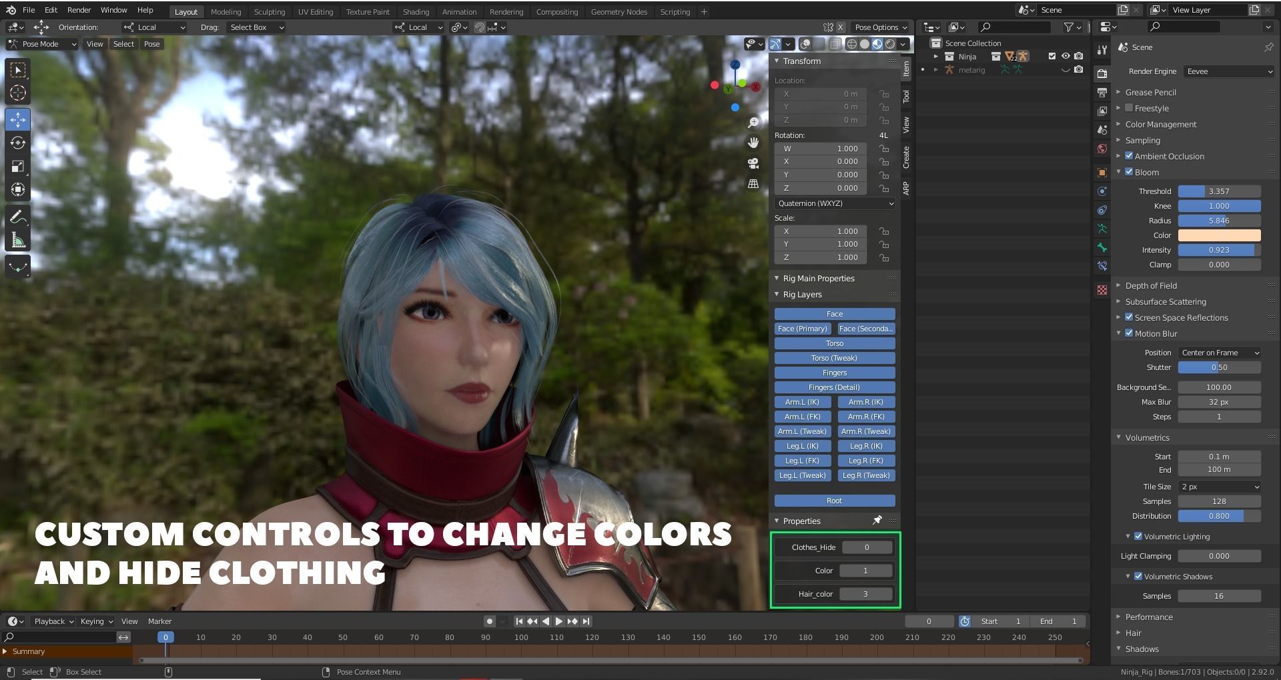1281x680 pixels.
Task: Enable the Freestyle checkbox
Action: pos(1129,108)
